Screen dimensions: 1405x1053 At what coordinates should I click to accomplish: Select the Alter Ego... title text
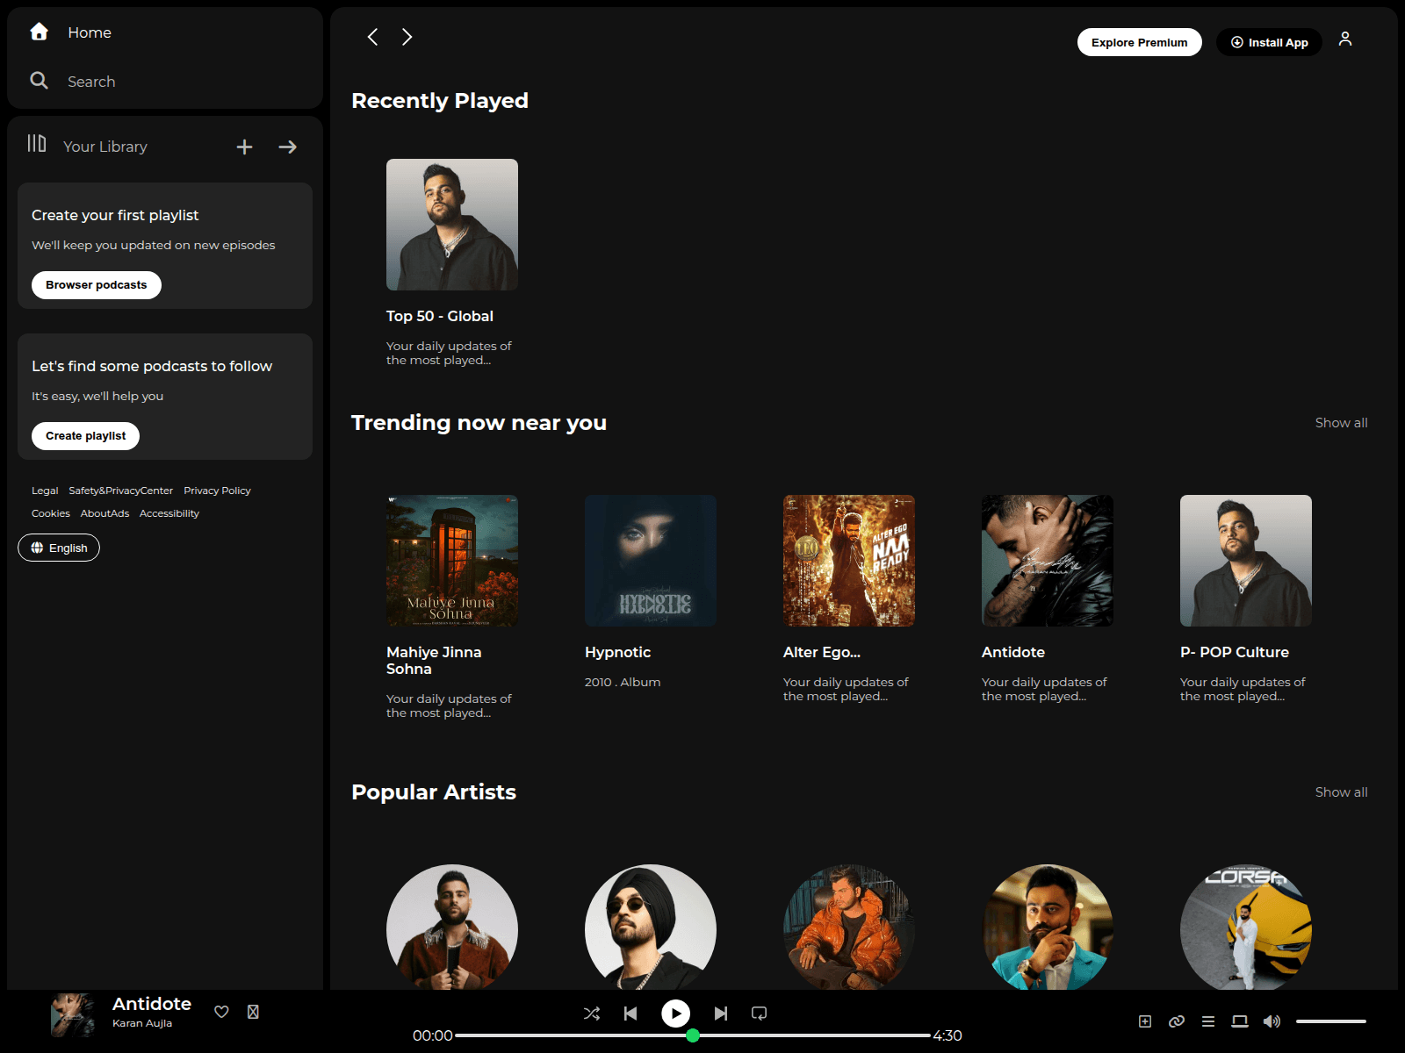(822, 652)
